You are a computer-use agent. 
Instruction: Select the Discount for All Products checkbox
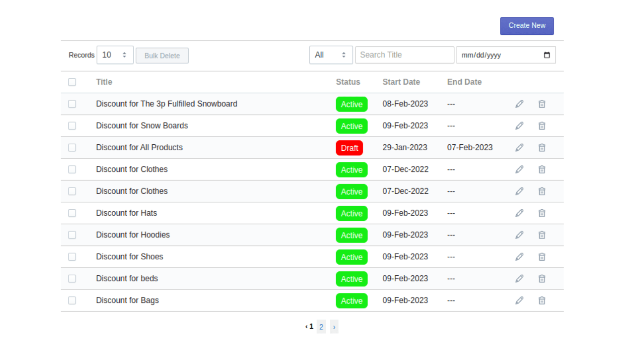72,148
